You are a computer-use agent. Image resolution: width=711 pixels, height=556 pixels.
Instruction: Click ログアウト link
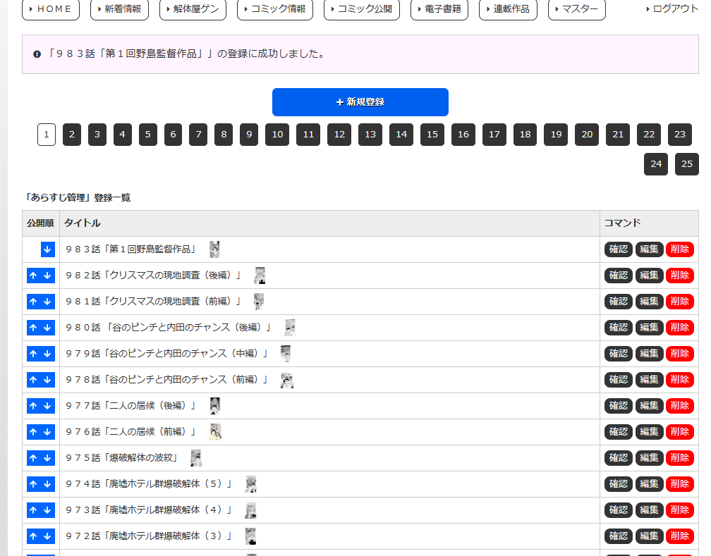672,8
